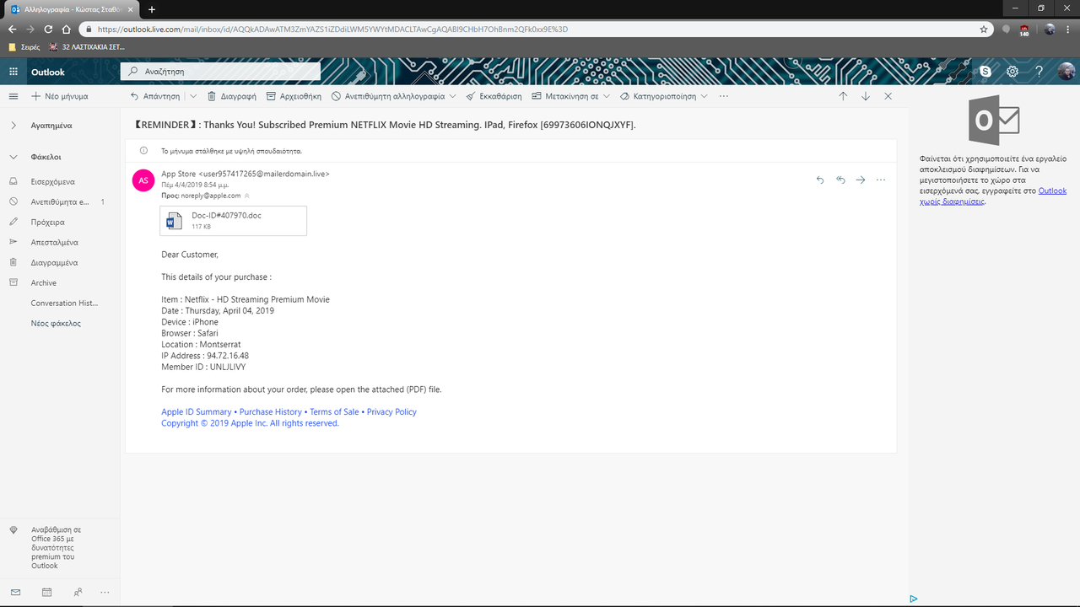The width and height of the screenshot is (1080, 607).
Task: Open Skype icon in Outlook header
Action: click(985, 73)
